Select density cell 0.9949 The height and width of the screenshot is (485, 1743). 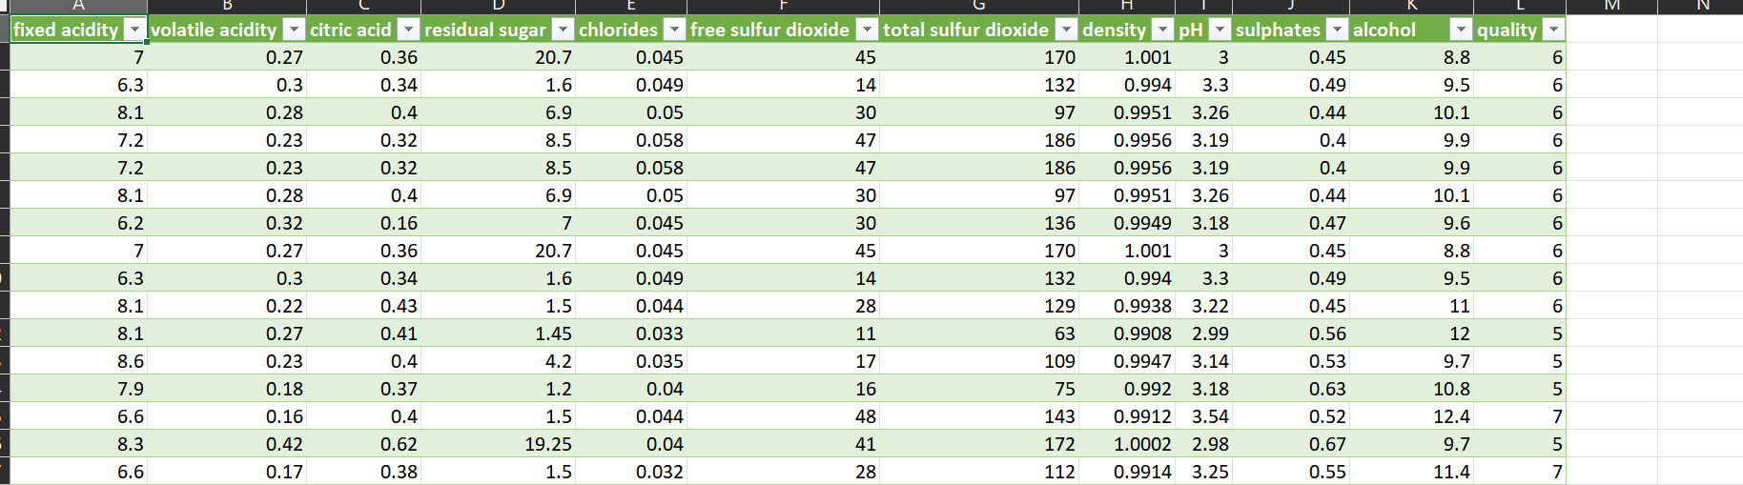pos(1127,223)
